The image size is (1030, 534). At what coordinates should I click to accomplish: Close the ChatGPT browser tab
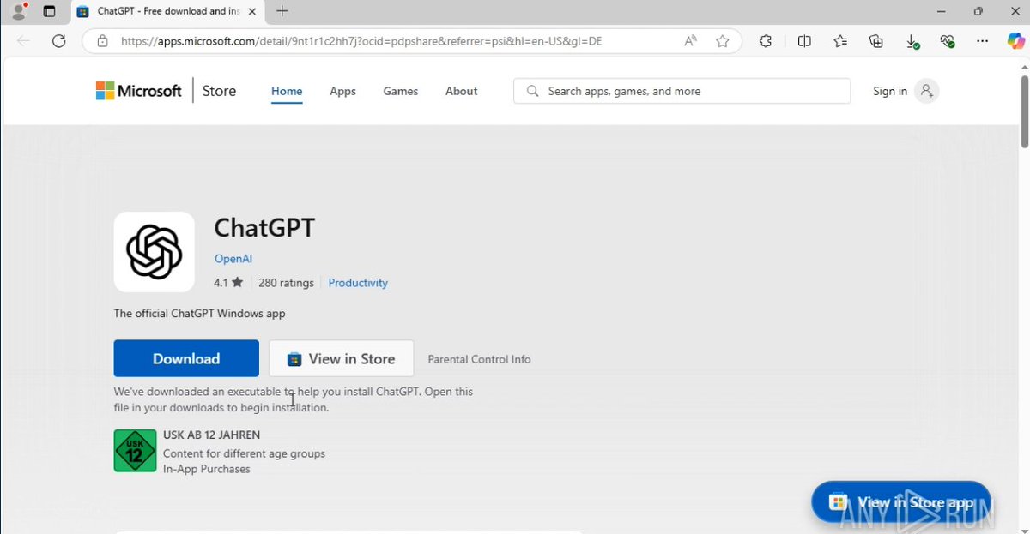[252, 11]
